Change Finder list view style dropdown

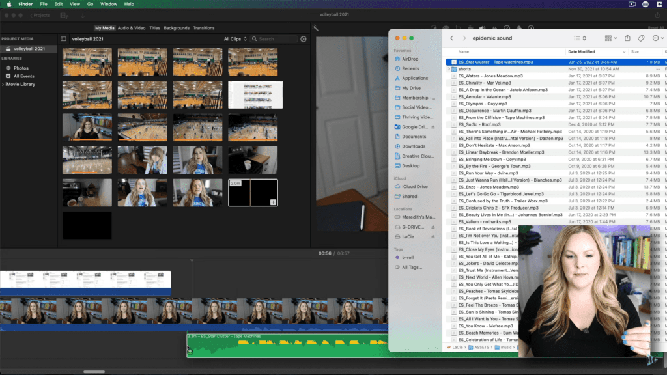[x=580, y=38]
